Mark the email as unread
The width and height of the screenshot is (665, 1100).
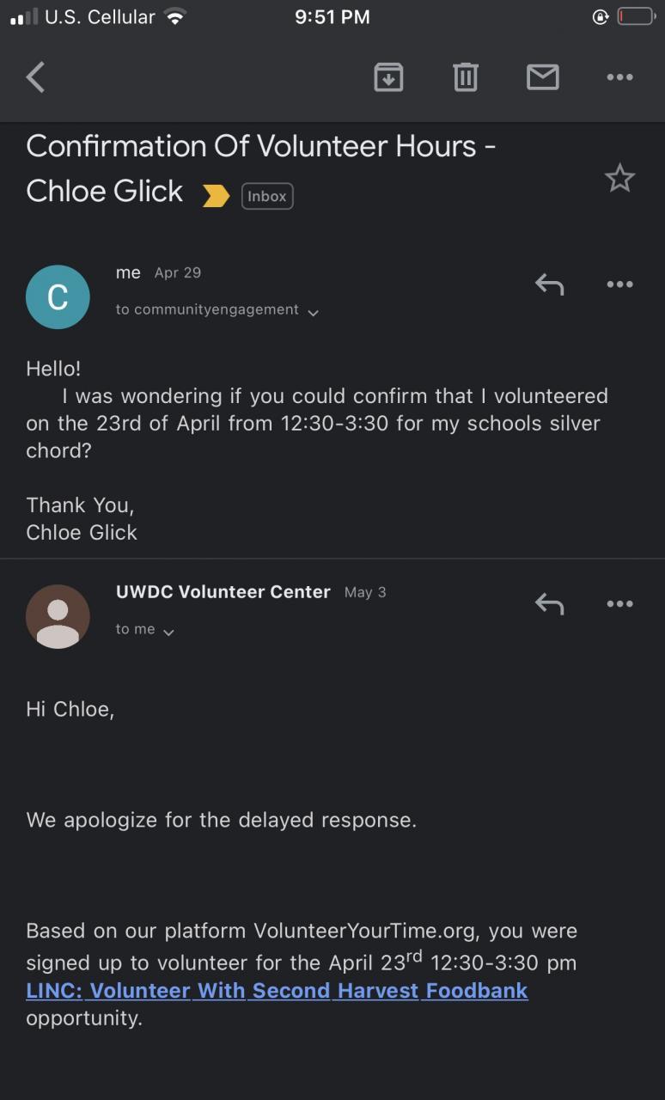[x=542, y=77]
